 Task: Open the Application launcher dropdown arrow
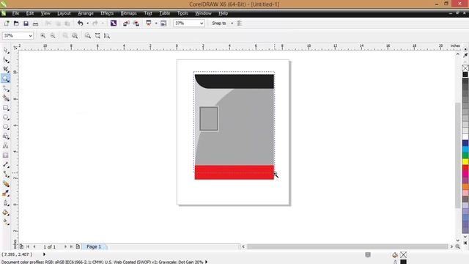156,23
